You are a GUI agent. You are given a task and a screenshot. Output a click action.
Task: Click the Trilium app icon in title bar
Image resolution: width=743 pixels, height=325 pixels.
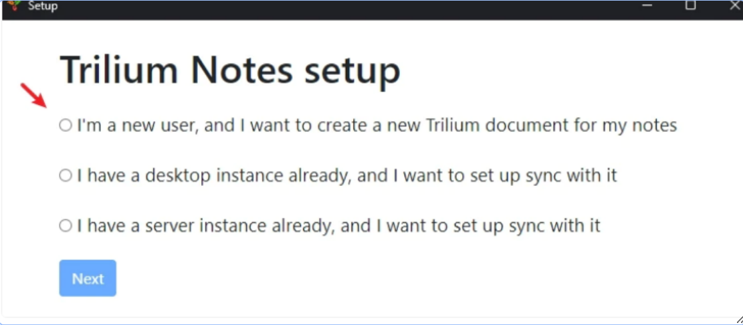pyautogui.click(x=14, y=5)
